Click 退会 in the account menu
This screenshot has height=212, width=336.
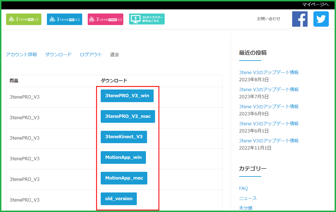pos(114,55)
